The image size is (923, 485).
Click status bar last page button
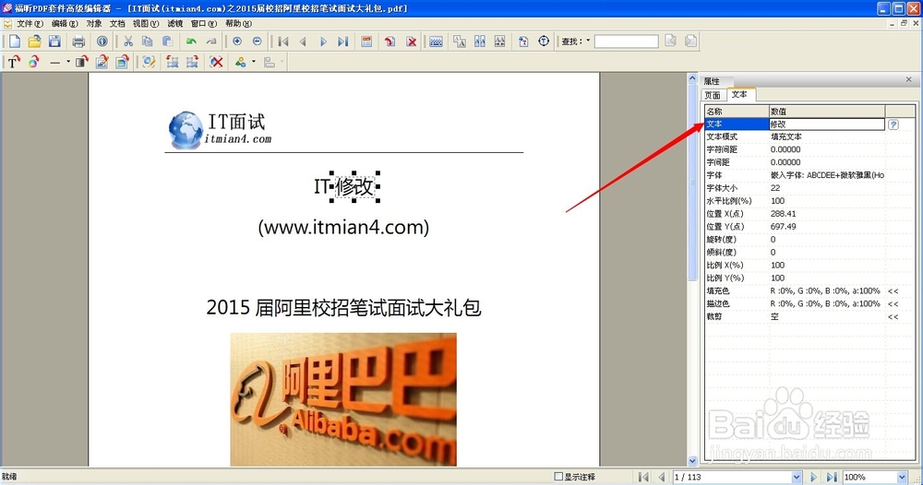(x=832, y=478)
